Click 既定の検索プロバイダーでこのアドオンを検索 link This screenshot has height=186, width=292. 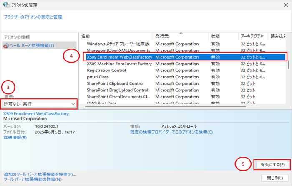click(171, 132)
